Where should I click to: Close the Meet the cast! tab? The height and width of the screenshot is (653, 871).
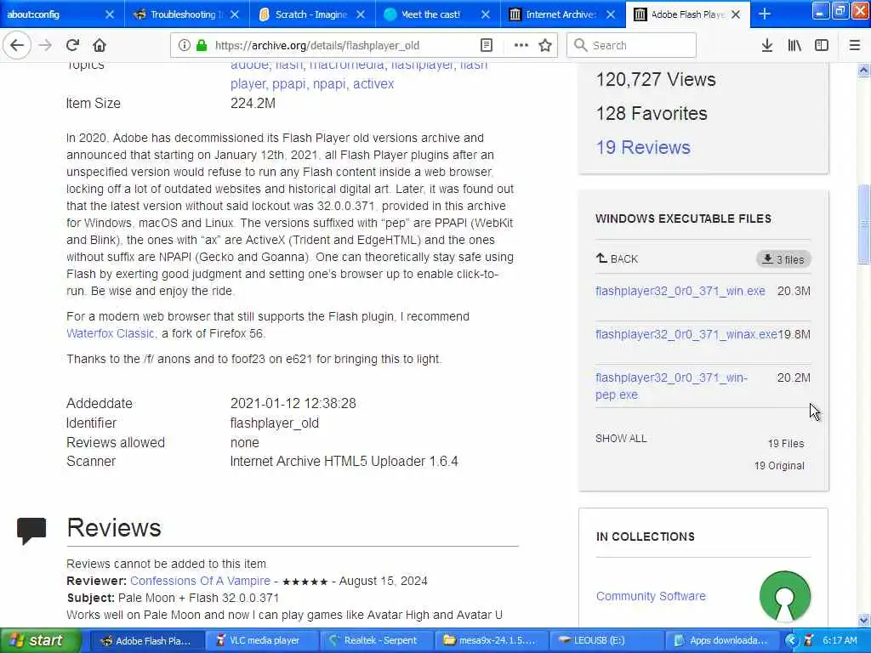coord(486,14)
